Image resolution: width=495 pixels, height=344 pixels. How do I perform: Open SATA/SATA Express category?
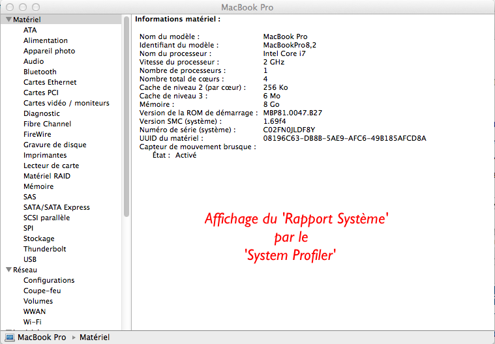tap(57, 207)
